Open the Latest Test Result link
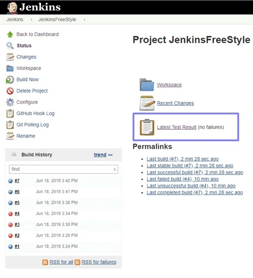253x278 pixels. tap(177, 127)
